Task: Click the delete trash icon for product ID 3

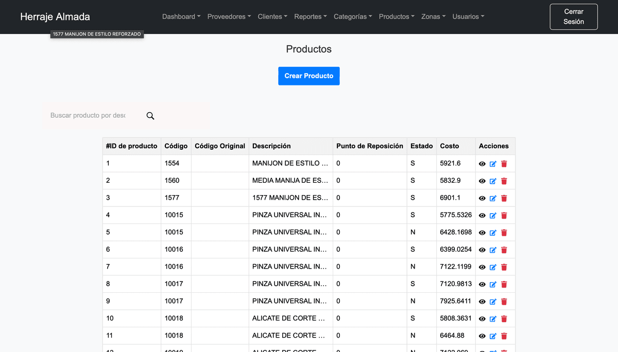Action: [x=504, y=198]
